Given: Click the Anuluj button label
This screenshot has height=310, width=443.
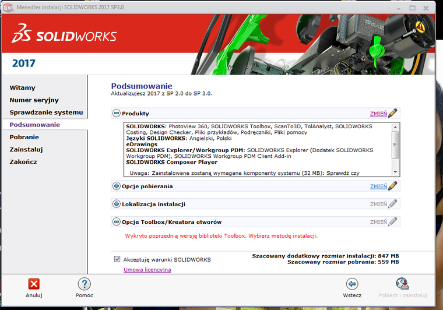Looking at the screenshot, I should pyautogui.click(x=34, y=295).
